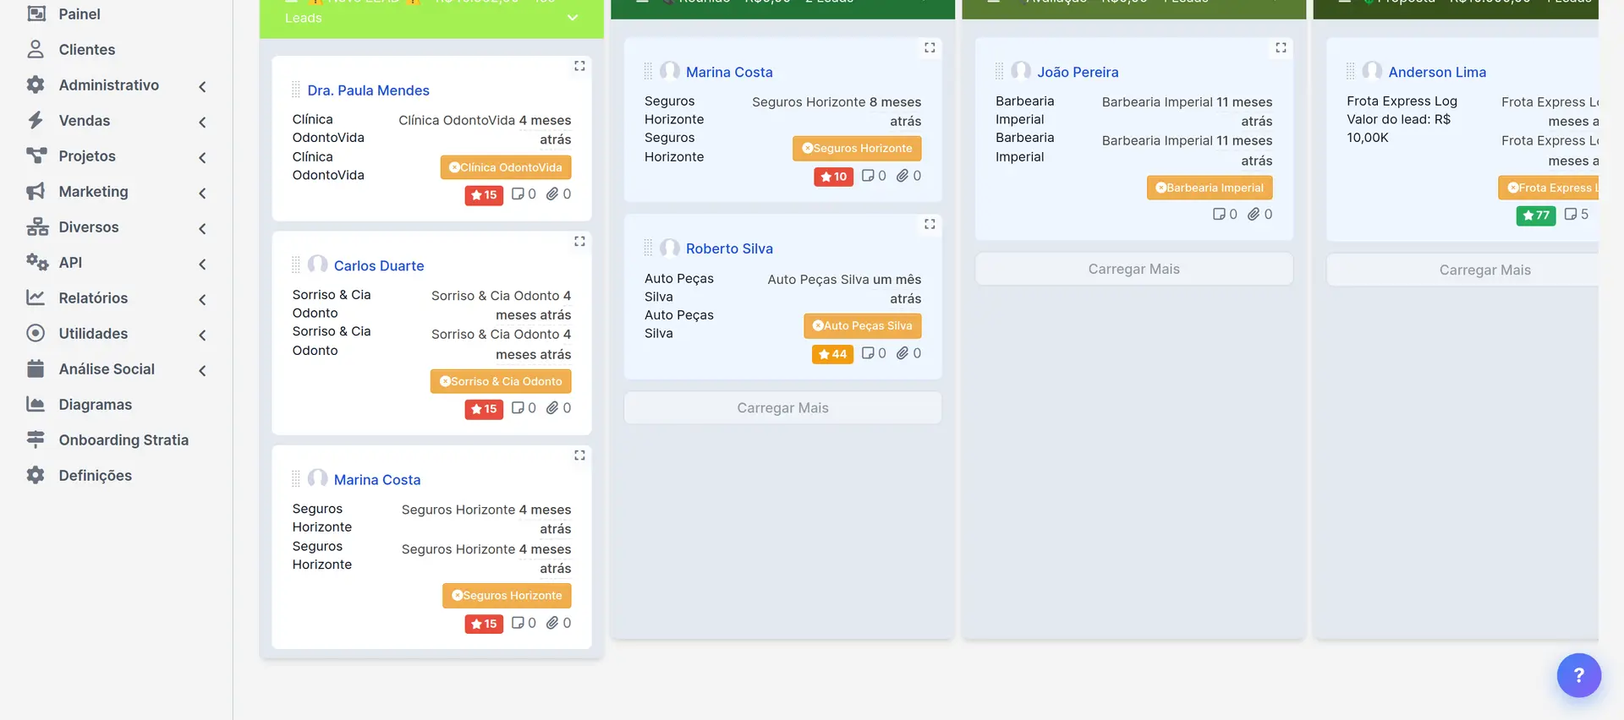Click the Relatórios chart icon
The image size is (1624, 720).
point(36,297)
